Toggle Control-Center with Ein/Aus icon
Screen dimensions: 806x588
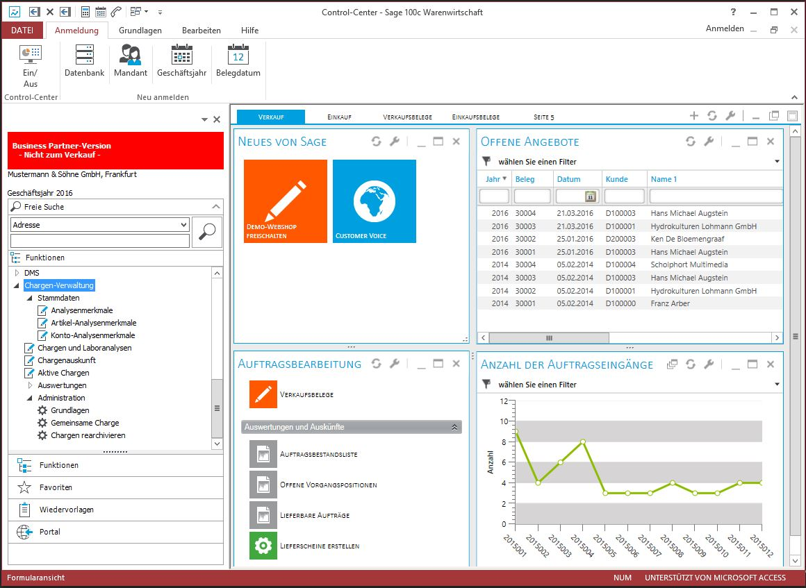pyautogui.click(x=31, y=55)
